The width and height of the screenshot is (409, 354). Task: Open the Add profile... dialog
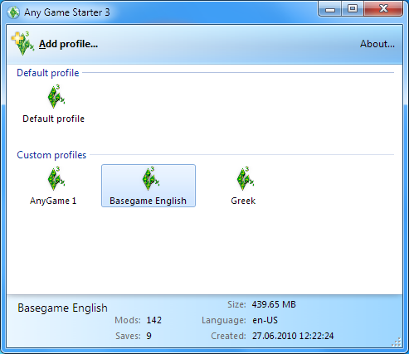(68, 44)
